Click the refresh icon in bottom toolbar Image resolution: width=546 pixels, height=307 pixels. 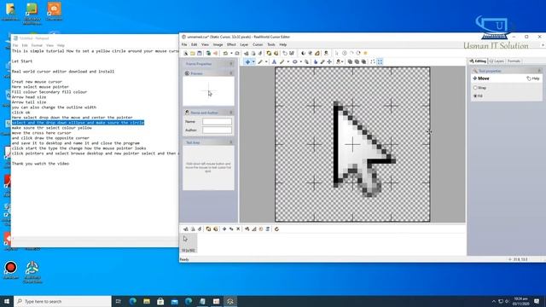tap(276, 229)
